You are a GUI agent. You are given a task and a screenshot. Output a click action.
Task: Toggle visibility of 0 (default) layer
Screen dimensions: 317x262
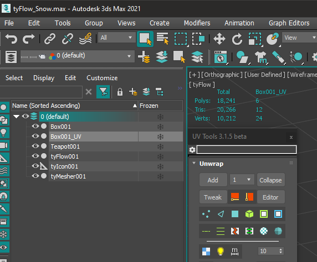(25, 116)
